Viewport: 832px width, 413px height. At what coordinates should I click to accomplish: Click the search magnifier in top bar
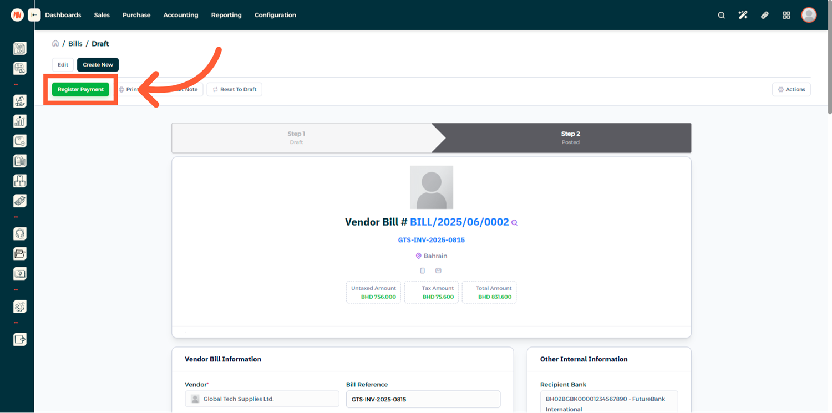pyautogui.click(x=721, y=15)
